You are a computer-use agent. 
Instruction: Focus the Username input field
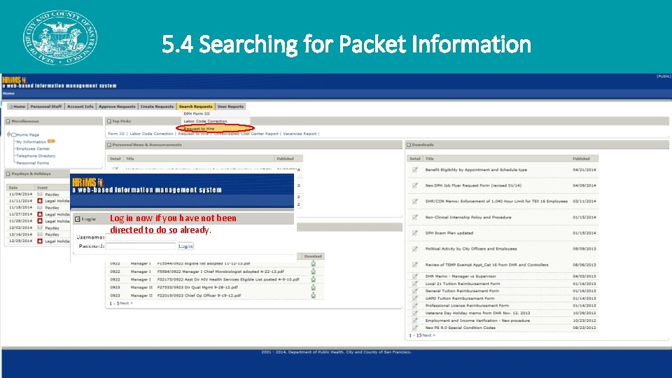(x=140, y=237)
